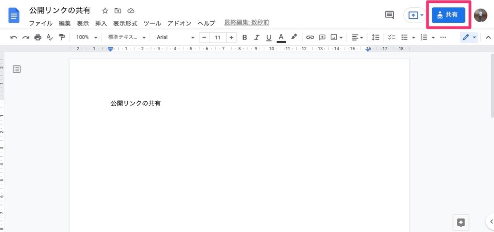Viewport: 494px width, 232px height.
Task: Click the insert image icon
Action: (334, 38)
